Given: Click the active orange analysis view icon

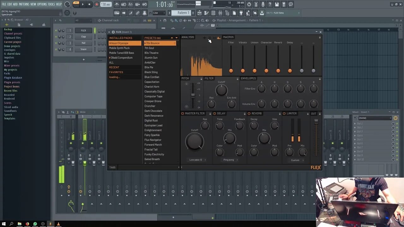Looking at the screenshot, I should tap(219, 38).
